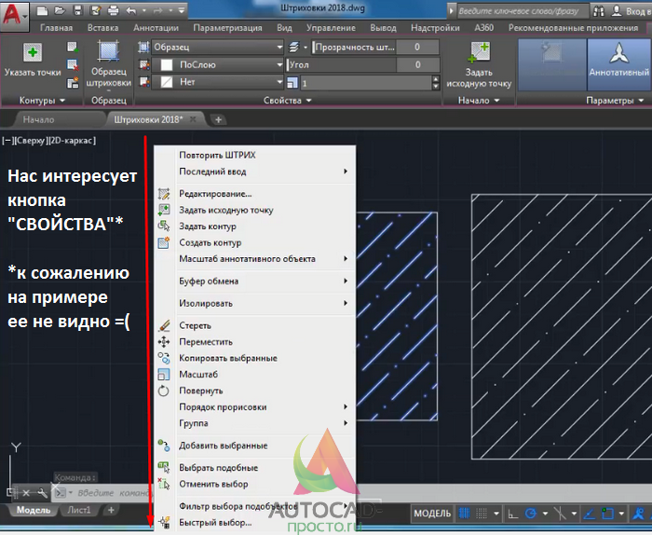Click the hatch layer override icon next to transparency
The width and height of the screenshot is (652, 535).
coord(294,47)
